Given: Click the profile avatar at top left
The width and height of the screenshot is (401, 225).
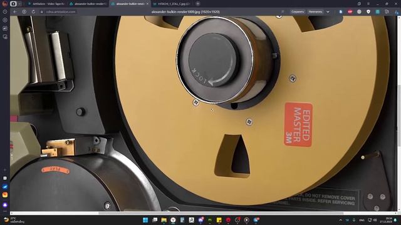Looking at the screenshot, I should 4,4.
